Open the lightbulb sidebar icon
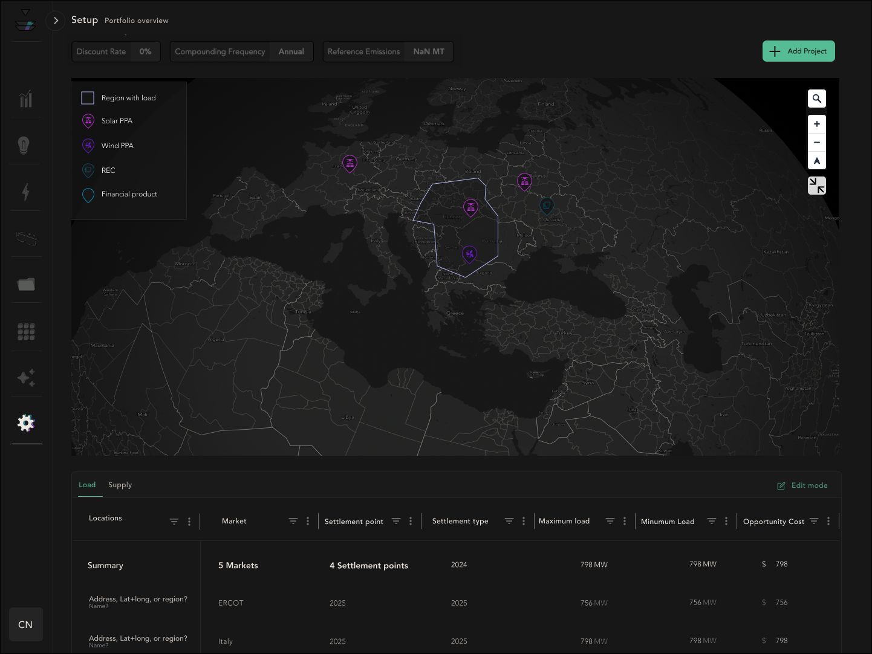Image resolution: width=872 pixels, height=654 pixels. (24, 145)
